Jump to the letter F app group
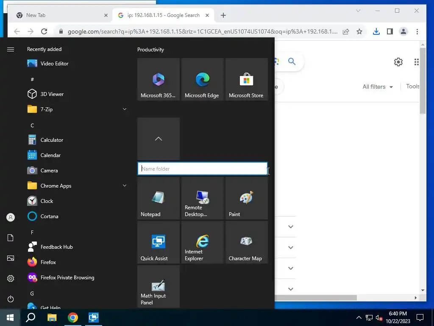Viewport: 434px width, 326px height. [32, 232]
